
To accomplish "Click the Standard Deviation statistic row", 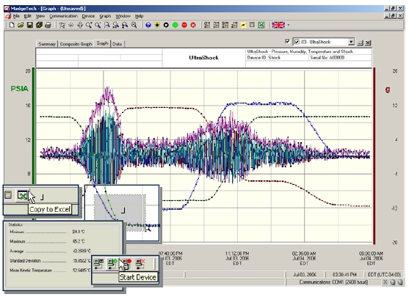I will 50,261.
